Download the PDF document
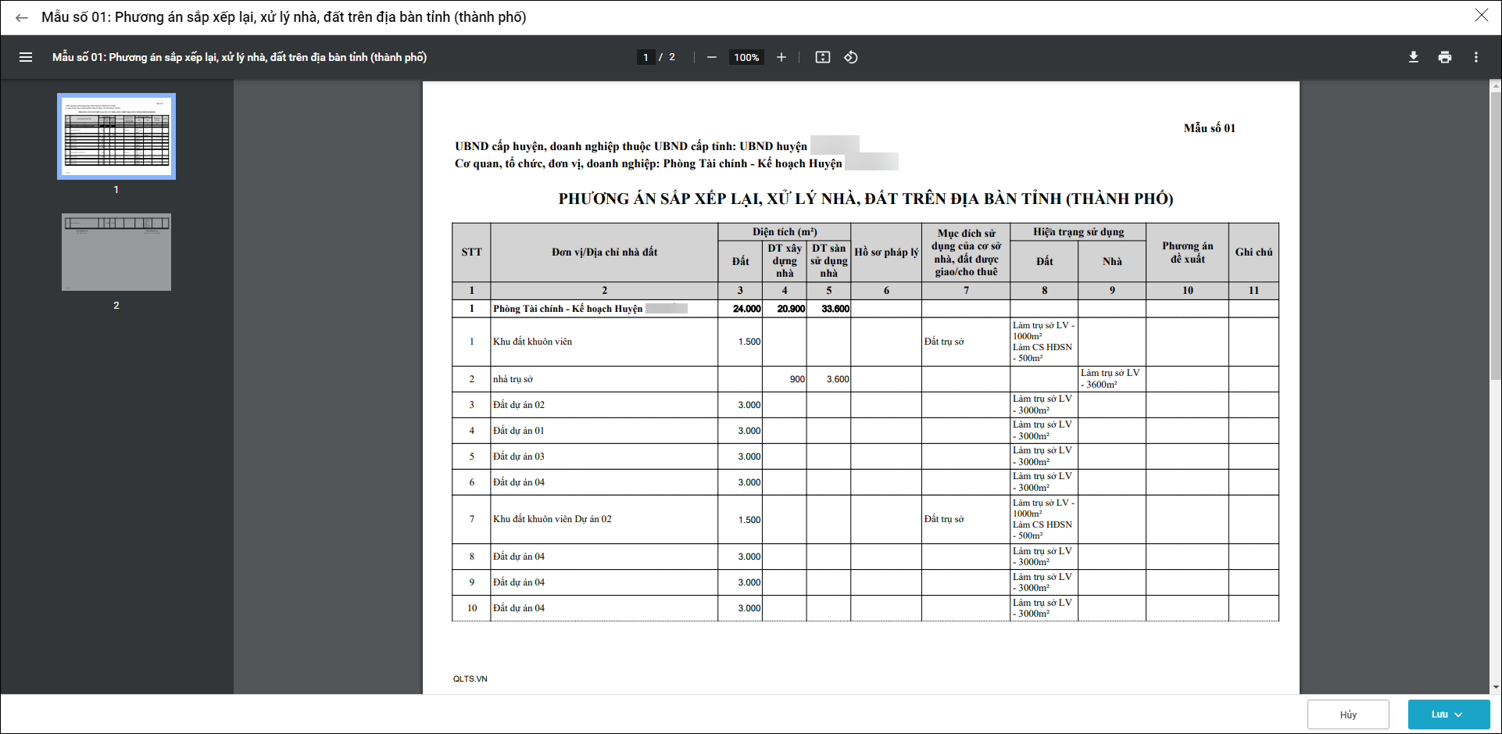 1413,57
